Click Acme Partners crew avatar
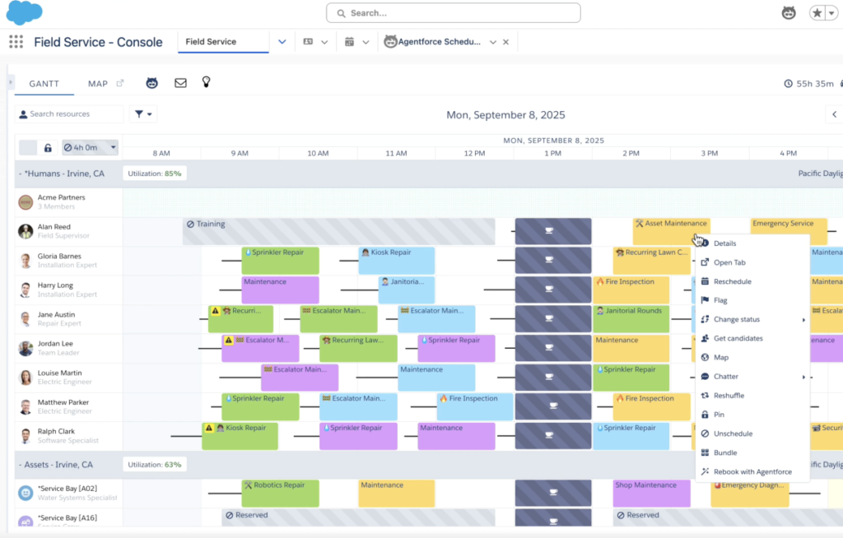The width and height of the screenshot is (843, 538). point(26,202)
